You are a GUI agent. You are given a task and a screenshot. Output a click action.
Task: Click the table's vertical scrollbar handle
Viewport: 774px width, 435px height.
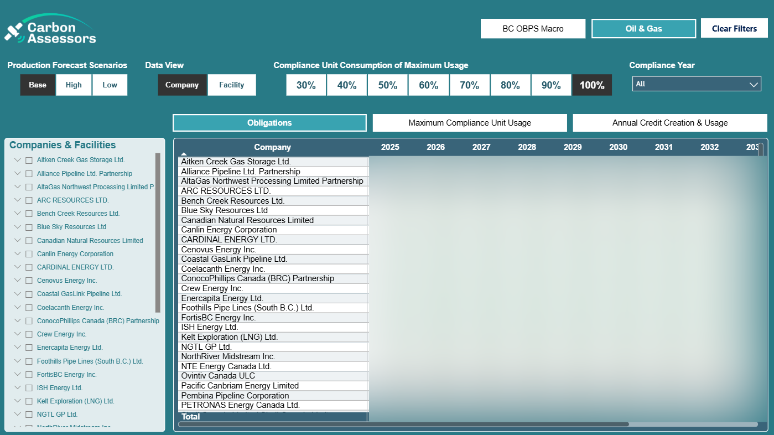point(761,151)
